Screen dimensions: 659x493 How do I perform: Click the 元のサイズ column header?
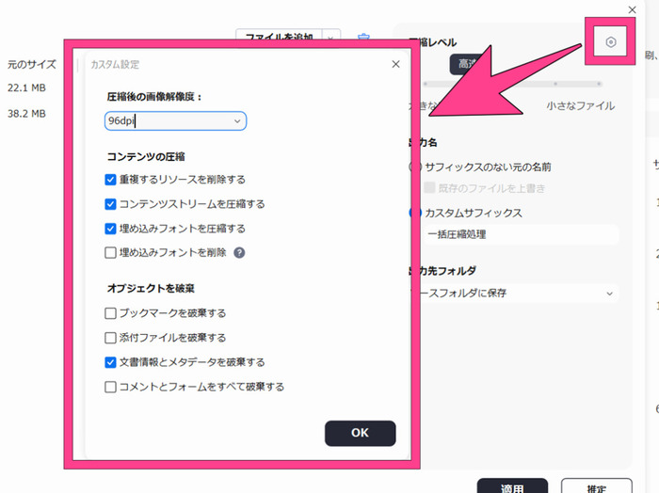[31, 64]
